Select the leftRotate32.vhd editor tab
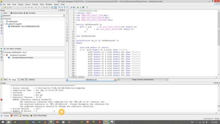220x124 pixels. [91, 80]
